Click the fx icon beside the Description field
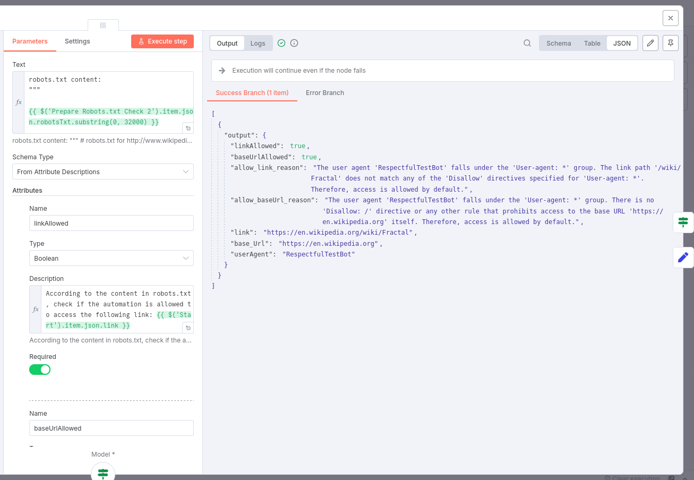The height and width of the screenshot is (480, 694). 36,309
